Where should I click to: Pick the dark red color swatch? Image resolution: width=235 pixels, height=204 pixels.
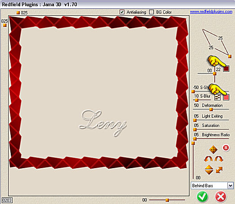(226, 69)
